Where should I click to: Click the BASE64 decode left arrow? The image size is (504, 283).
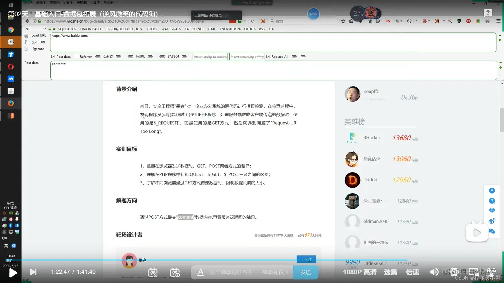point(162,57)
